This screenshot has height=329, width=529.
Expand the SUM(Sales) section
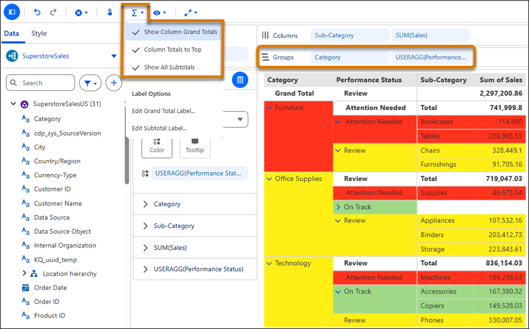click(145, 248)
